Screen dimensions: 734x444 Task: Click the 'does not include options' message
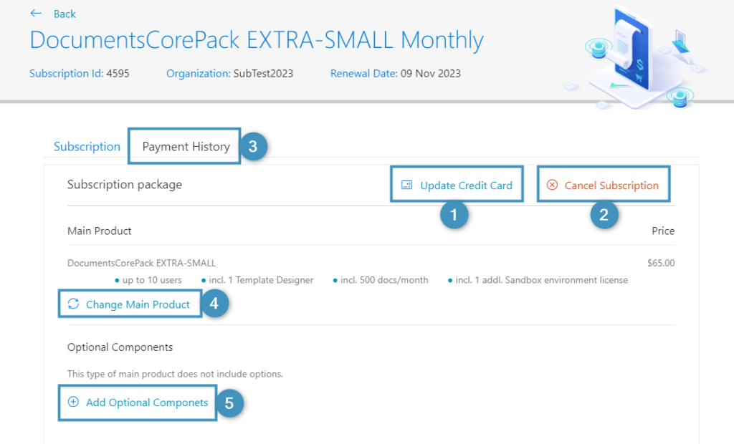pos(175,374)
